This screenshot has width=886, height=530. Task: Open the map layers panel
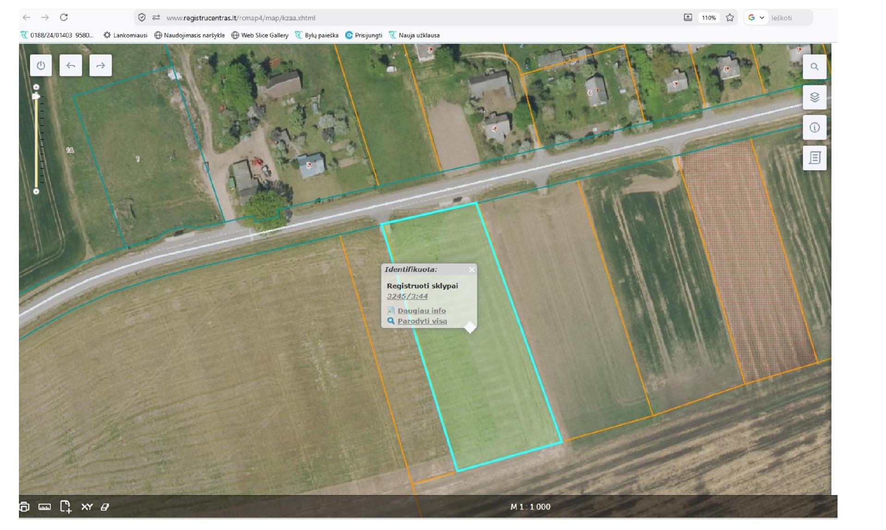814,97
